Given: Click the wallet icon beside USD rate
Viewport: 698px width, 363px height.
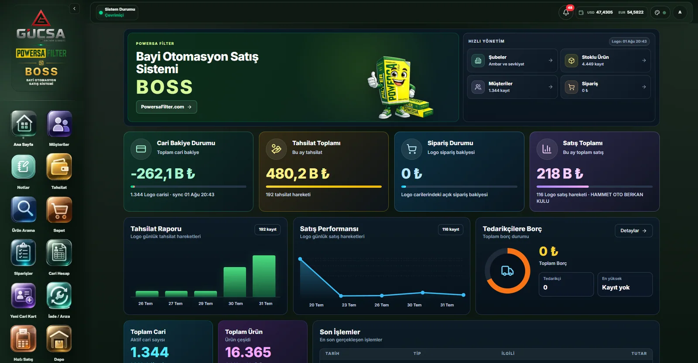Looking at the screenshot, I should (581, 13).
